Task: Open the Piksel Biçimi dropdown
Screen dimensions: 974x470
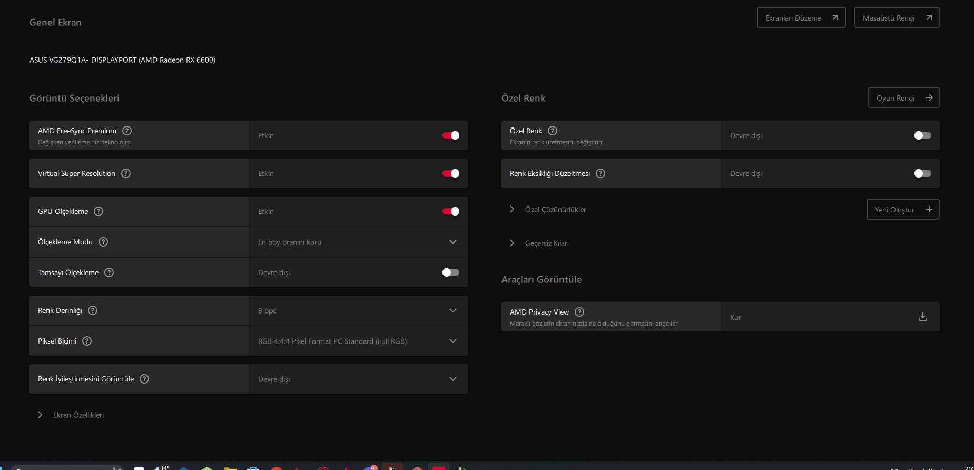Action: pyautogui.click(x=358, y=341)
